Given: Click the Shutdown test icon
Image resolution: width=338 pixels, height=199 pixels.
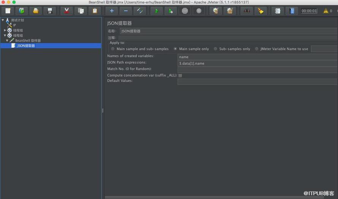Looking at the screenshot, I should tap(199, 11).
